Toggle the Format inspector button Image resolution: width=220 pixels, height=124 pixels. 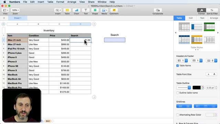[x=201, y=10]
